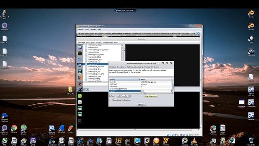The image size is (259, 146).
Task: Select reverse_https_proxy in the payload tree
Action: (x=96, y=55)
